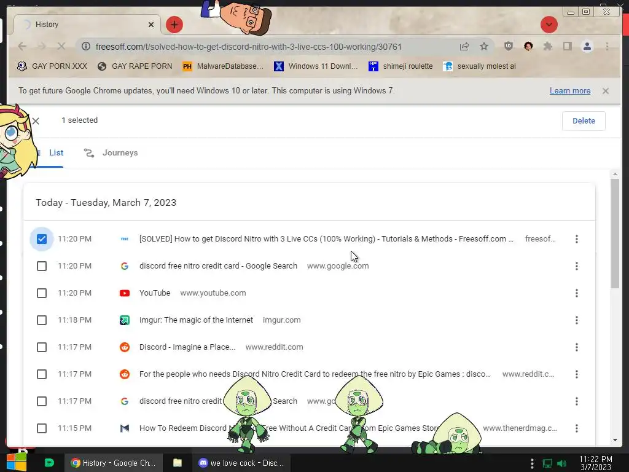Open the YouTube history link
The height and width of the screenshot is (472, 629).
coord(155,293)
